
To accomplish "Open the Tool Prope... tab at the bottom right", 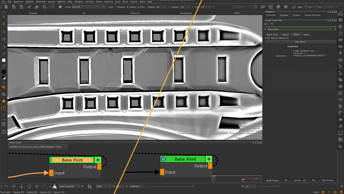I will point(328,180).
